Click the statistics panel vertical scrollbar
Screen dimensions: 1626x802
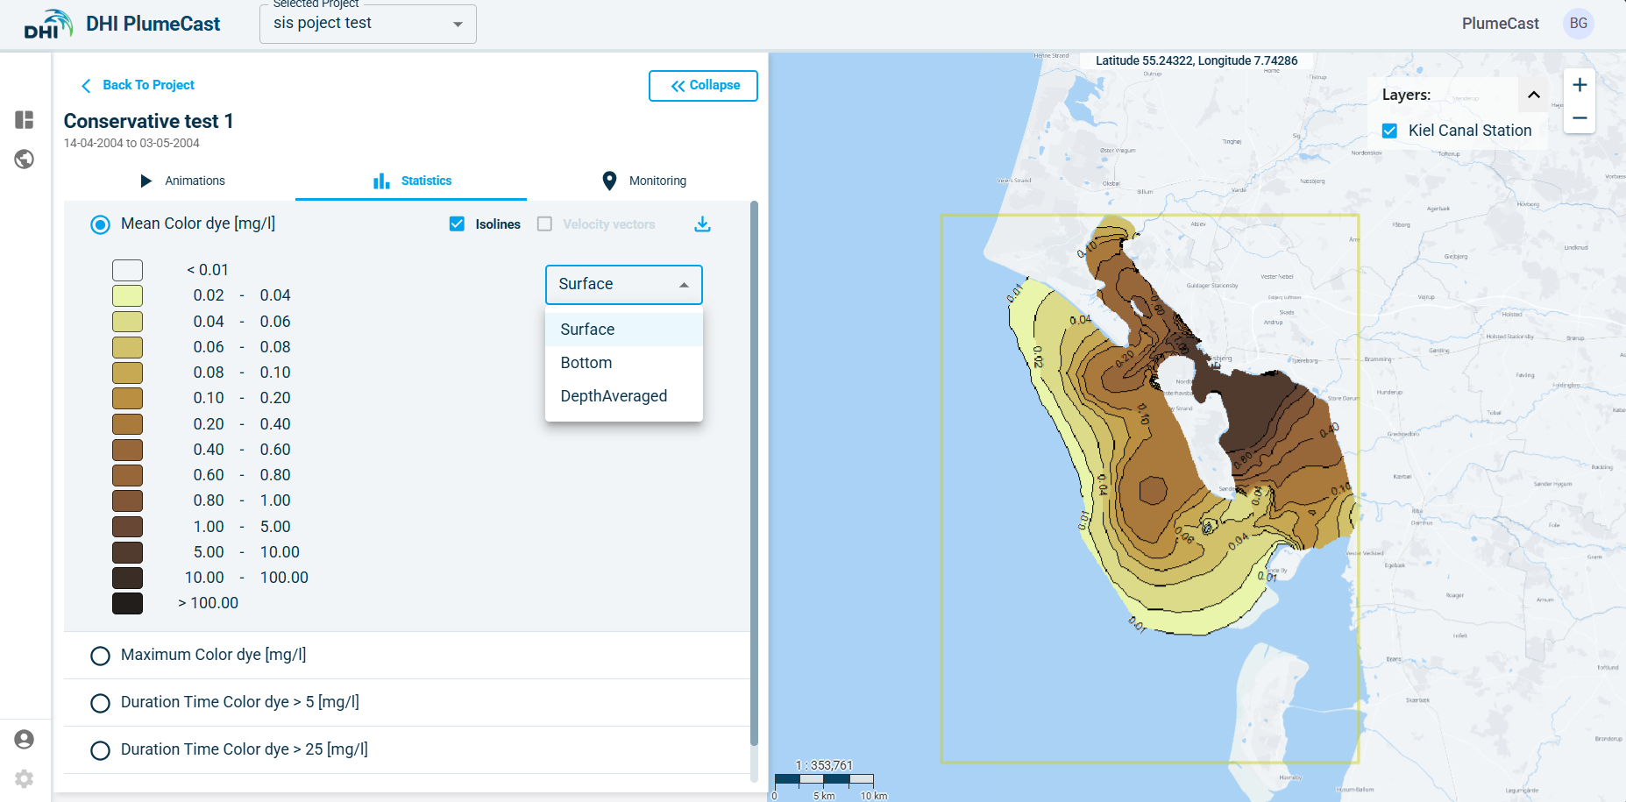coord(754,473)
